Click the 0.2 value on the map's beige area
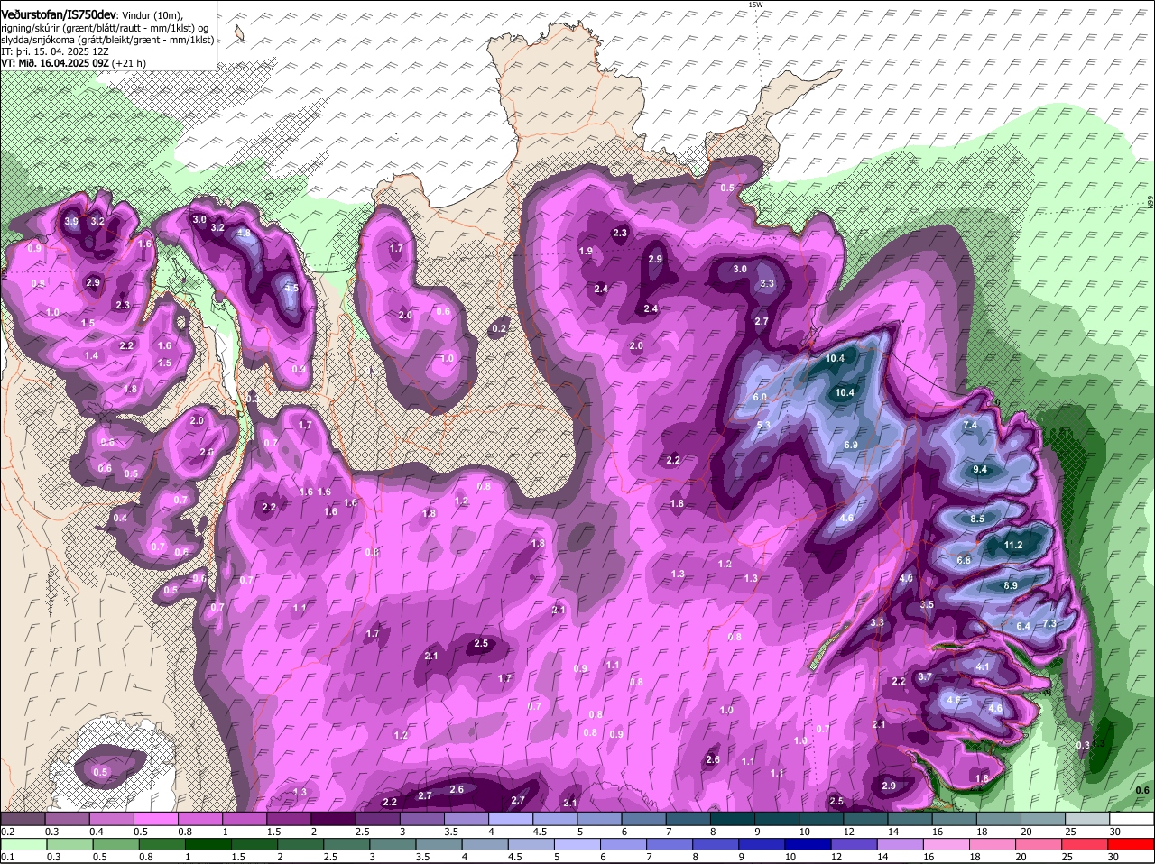 tap(499, 329)
